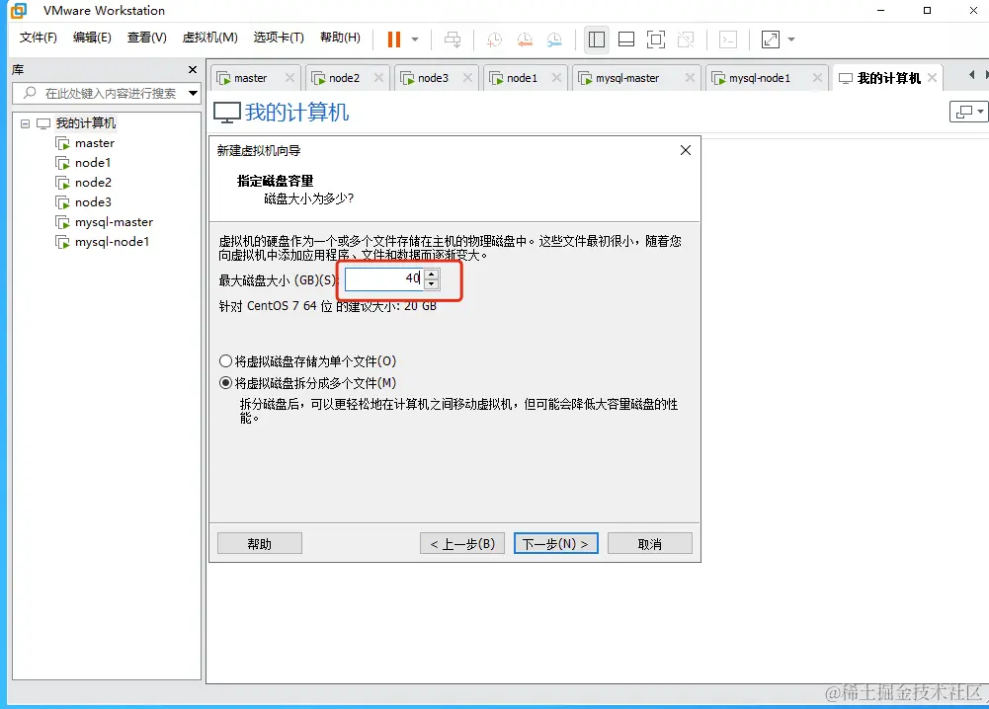Image resolution: width=989 pixels, height=709 pixels.
Task: Click the Unity mode toolbar icon
Action: pyautogui.click(x=686, y=39)
